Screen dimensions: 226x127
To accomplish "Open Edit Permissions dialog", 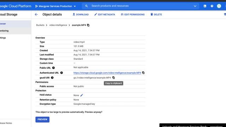I will tap(133, 14).
